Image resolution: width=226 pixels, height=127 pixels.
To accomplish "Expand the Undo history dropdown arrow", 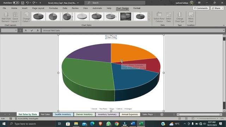I will pyautogui.click(x=30, y=3).
